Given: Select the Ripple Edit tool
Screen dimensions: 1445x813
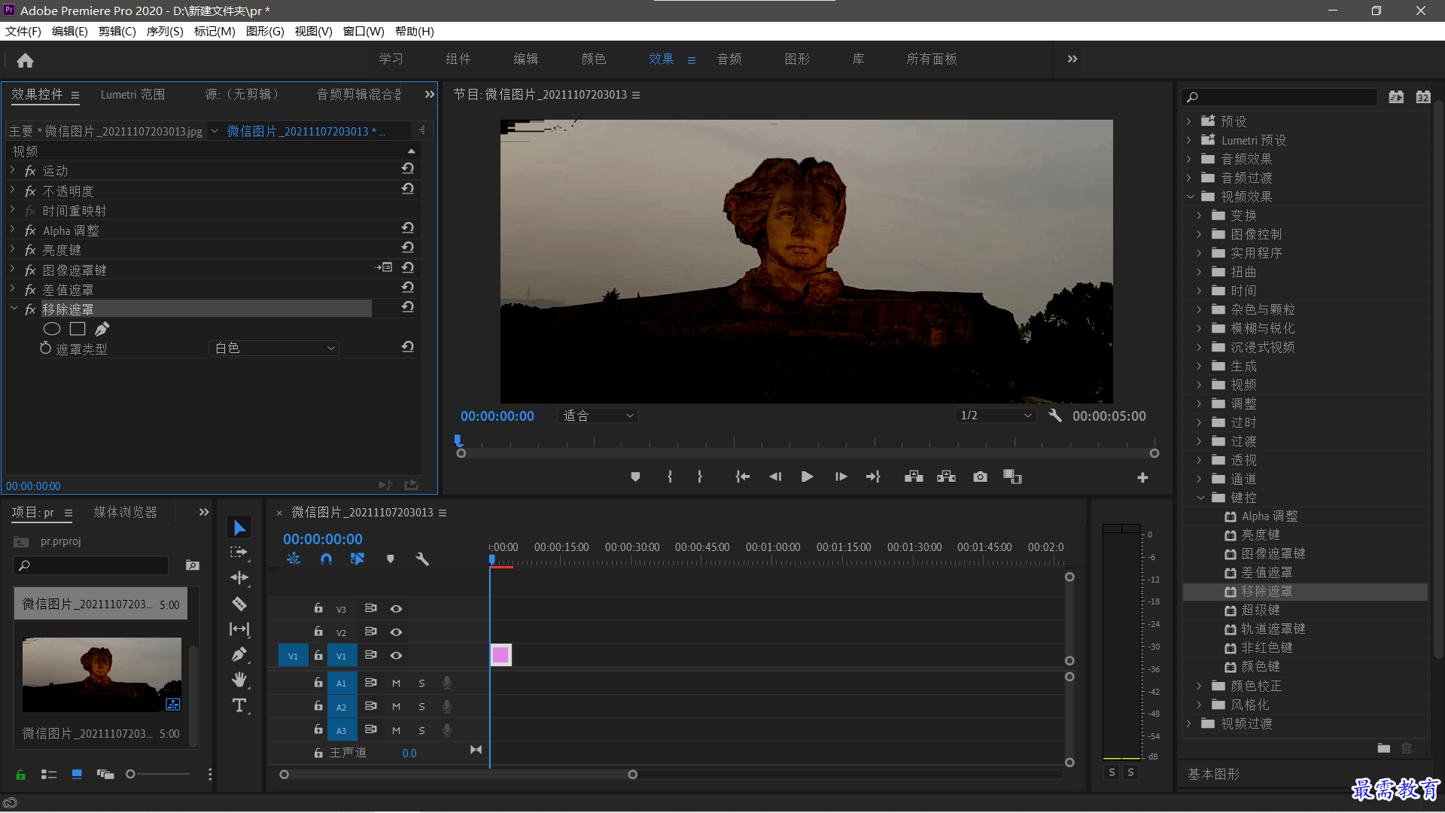Looking at the screenshot, I should (239, 578).
